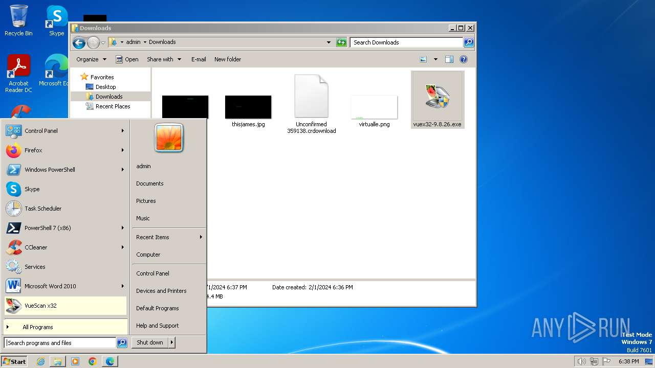
Task: Open Default Programs from Start menu
Action: point(158,308)
